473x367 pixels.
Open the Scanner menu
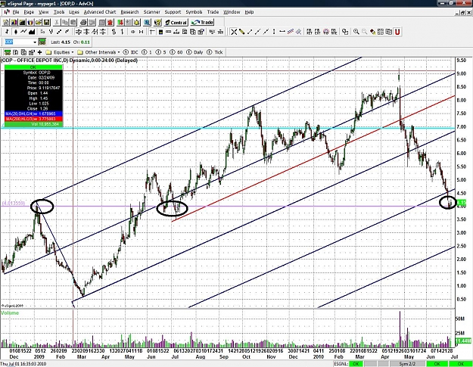tap(151, 12)
